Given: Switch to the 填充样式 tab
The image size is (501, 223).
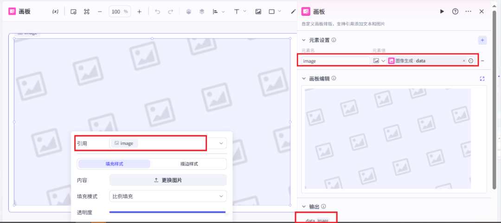Looking at the screenshot, I should (115, 164).
